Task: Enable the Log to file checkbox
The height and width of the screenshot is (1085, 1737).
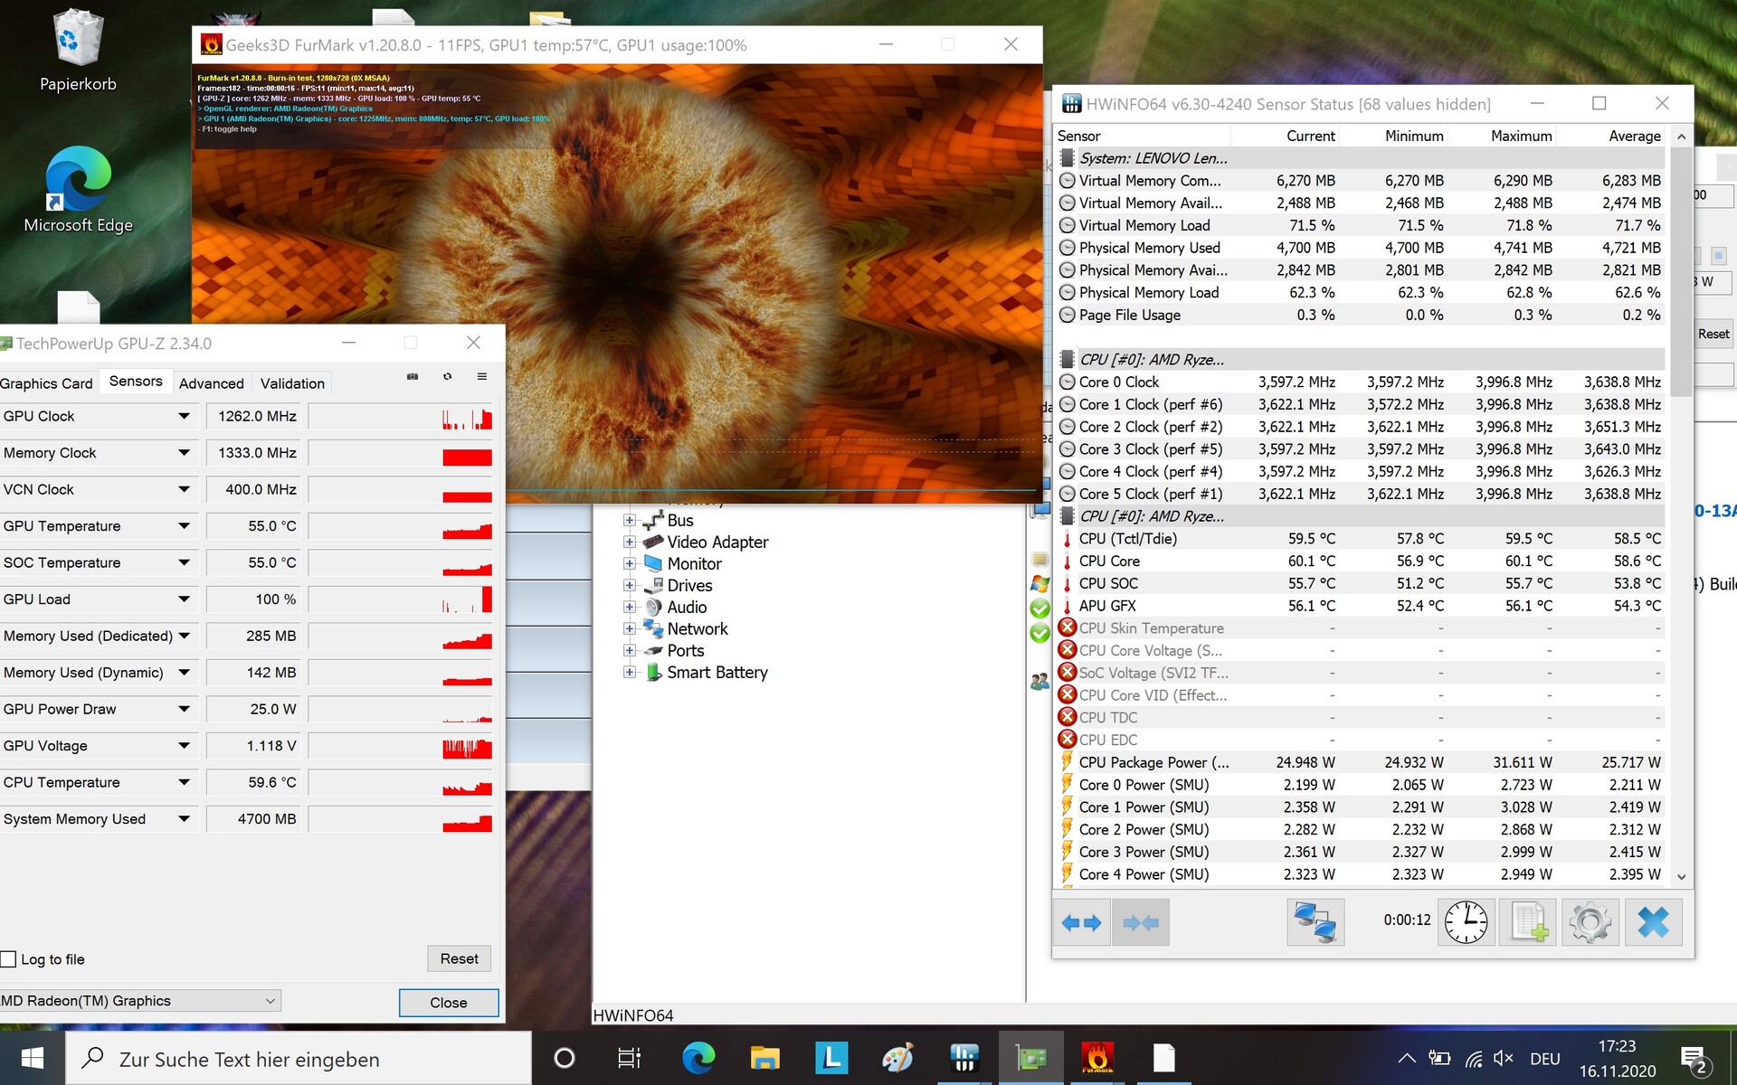Action: pos(9,959)
